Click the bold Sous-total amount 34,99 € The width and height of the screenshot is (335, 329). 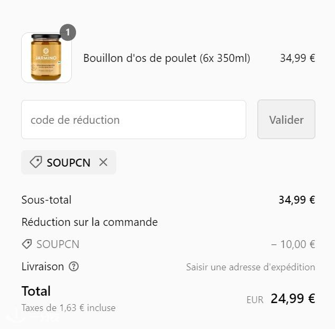pos(297,200)
